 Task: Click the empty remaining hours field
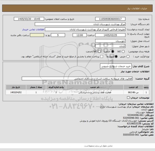pyautogui.click(x=37, y=35)
